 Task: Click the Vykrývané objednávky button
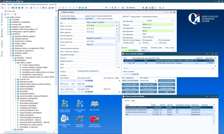point(167,81)
